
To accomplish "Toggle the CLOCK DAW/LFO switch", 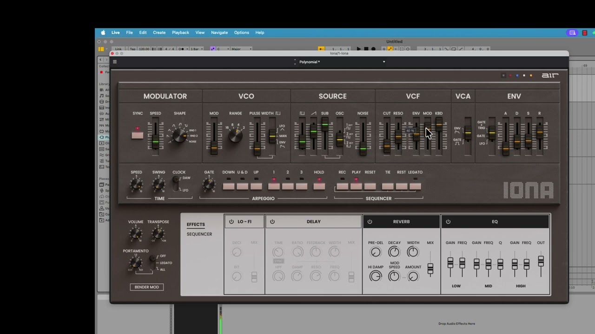I will click(x=176, y=184).
